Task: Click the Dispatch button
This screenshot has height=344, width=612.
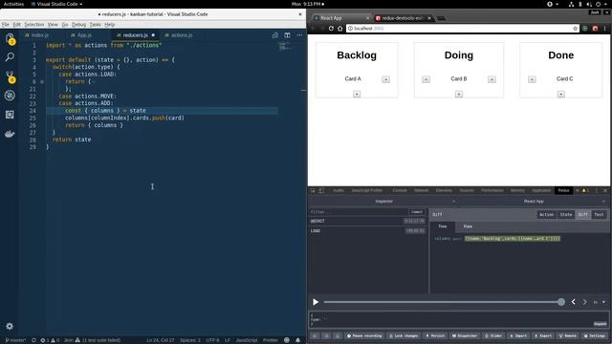Action: click(600, 324)
